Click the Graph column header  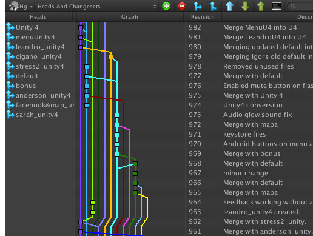130,17
